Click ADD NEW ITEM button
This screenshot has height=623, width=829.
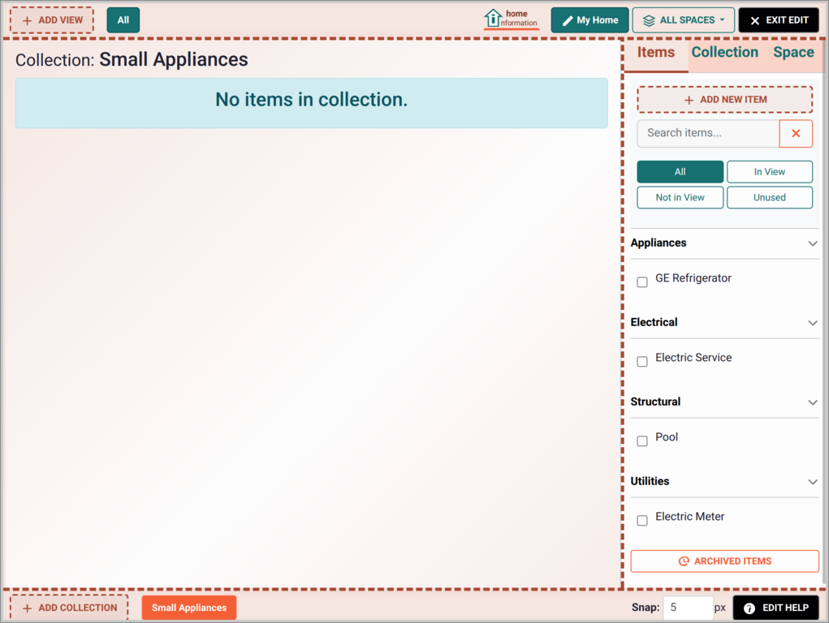(x=725, y=99)
